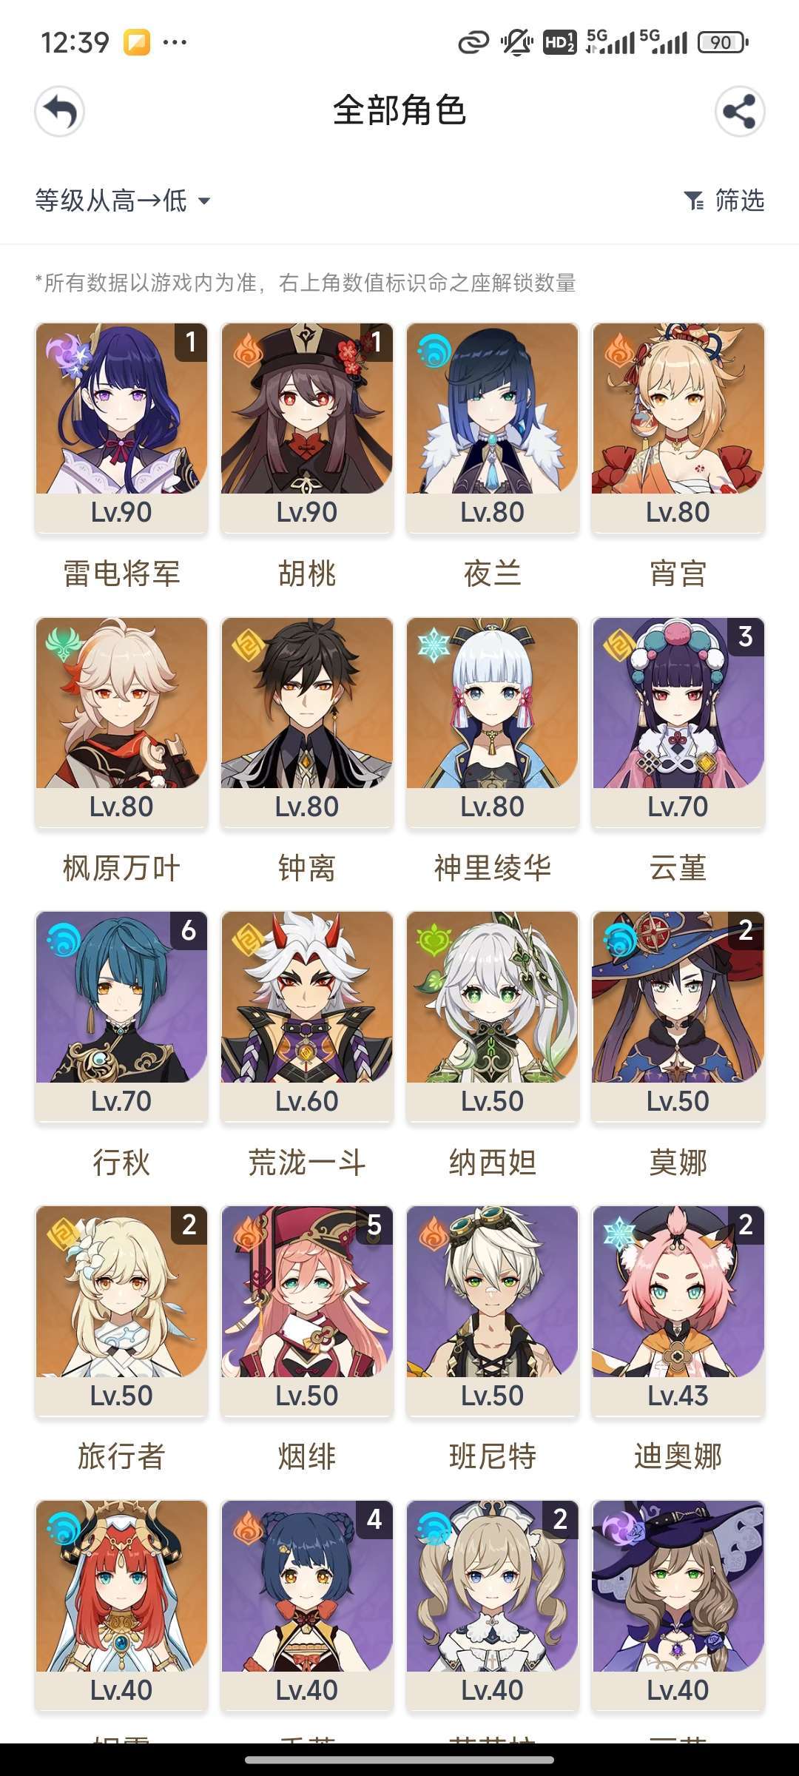
Task: Click the Hydro element icon on 夜兰
Action: click(x=434, y=351)
